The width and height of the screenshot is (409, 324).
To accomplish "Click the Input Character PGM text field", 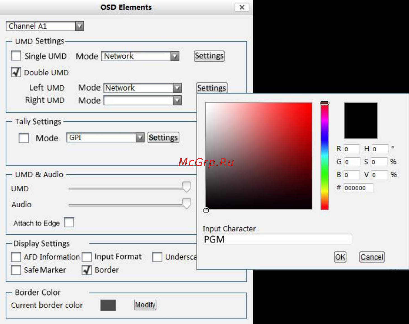I will coord(278,240).
